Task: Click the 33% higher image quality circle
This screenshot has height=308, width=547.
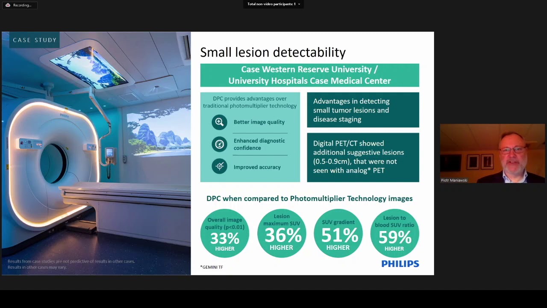Action: point(225,234)
